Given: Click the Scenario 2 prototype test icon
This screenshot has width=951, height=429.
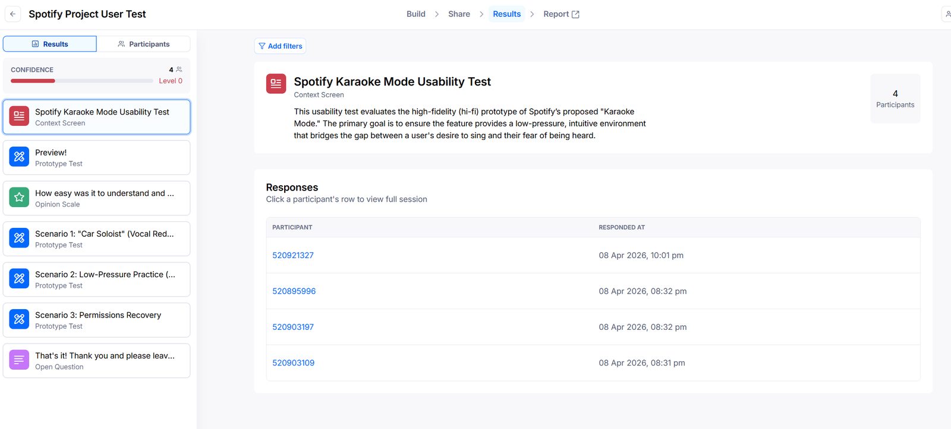Looking at the screenshot, I should tap(19, 278).
